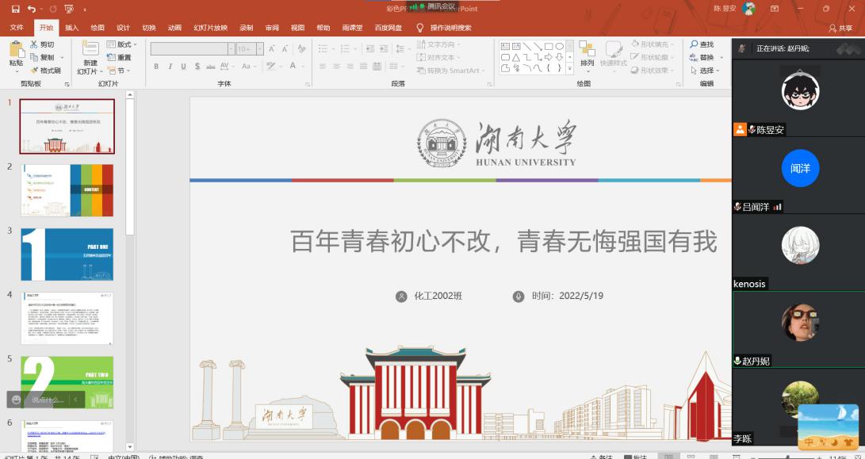
Task: Switch to the Slide Show (幻灯片放映) tab
Action: (210, 28)
